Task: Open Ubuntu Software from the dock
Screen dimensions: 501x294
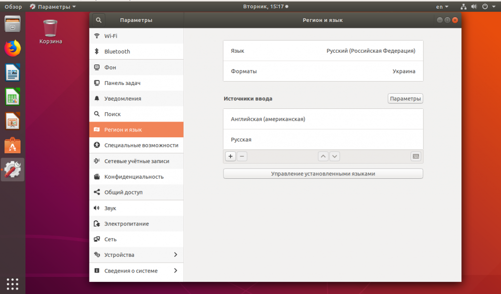Action: (x=13, y=145)
